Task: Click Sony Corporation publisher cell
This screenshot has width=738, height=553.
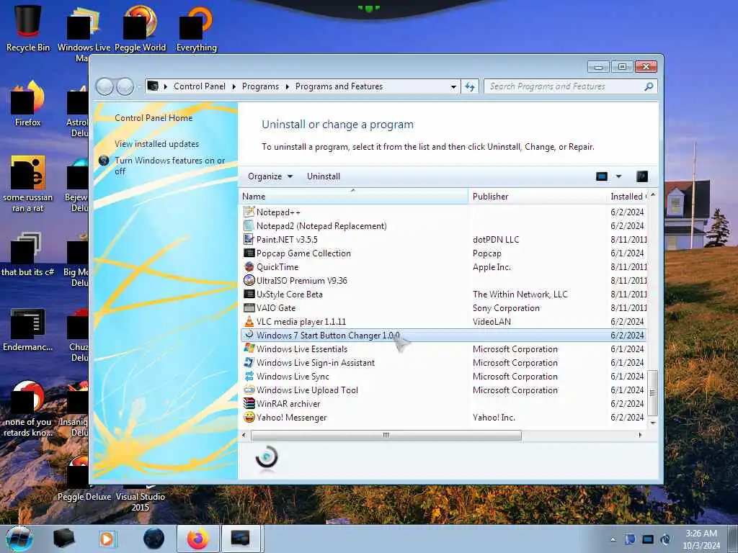Action: 506,308
